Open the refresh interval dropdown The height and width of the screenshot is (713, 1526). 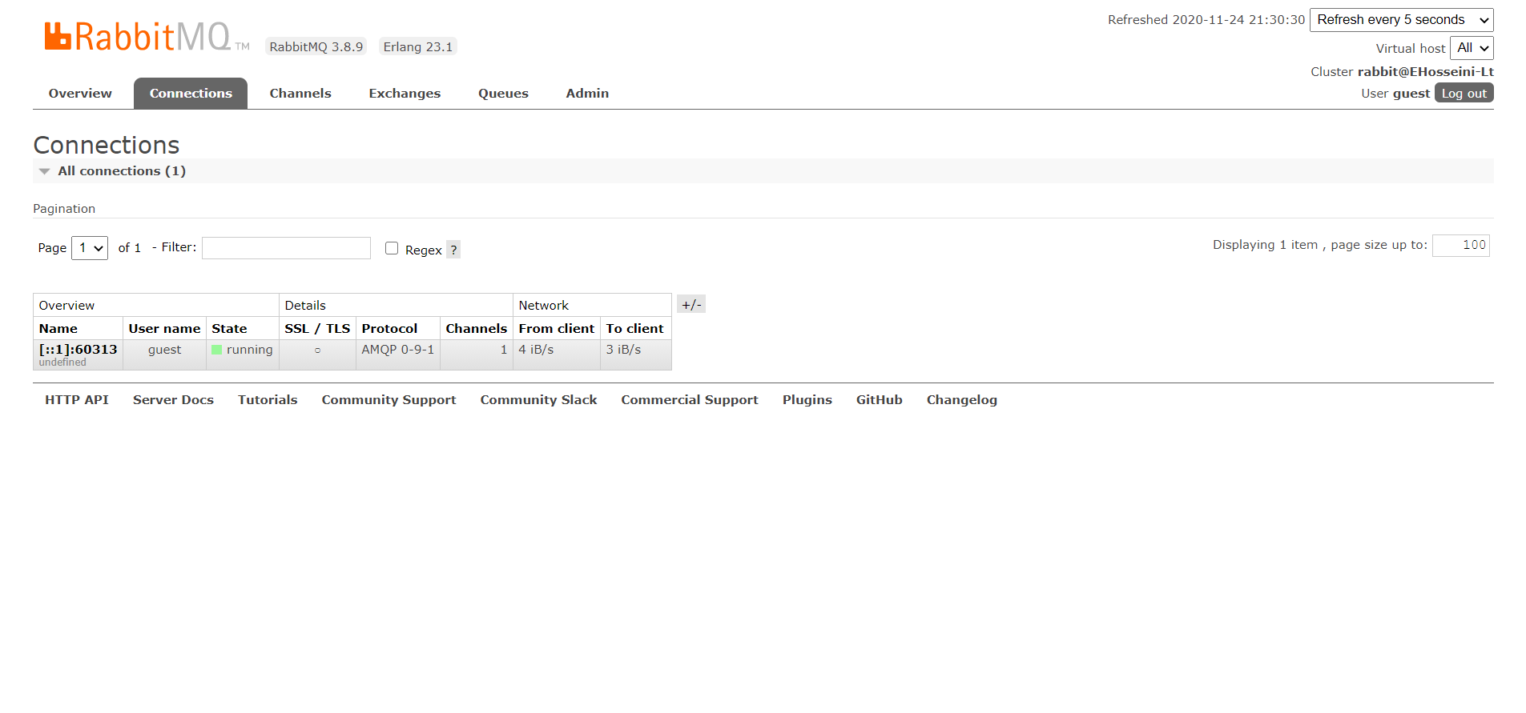pyautogui.click(x=1401, y=20)
